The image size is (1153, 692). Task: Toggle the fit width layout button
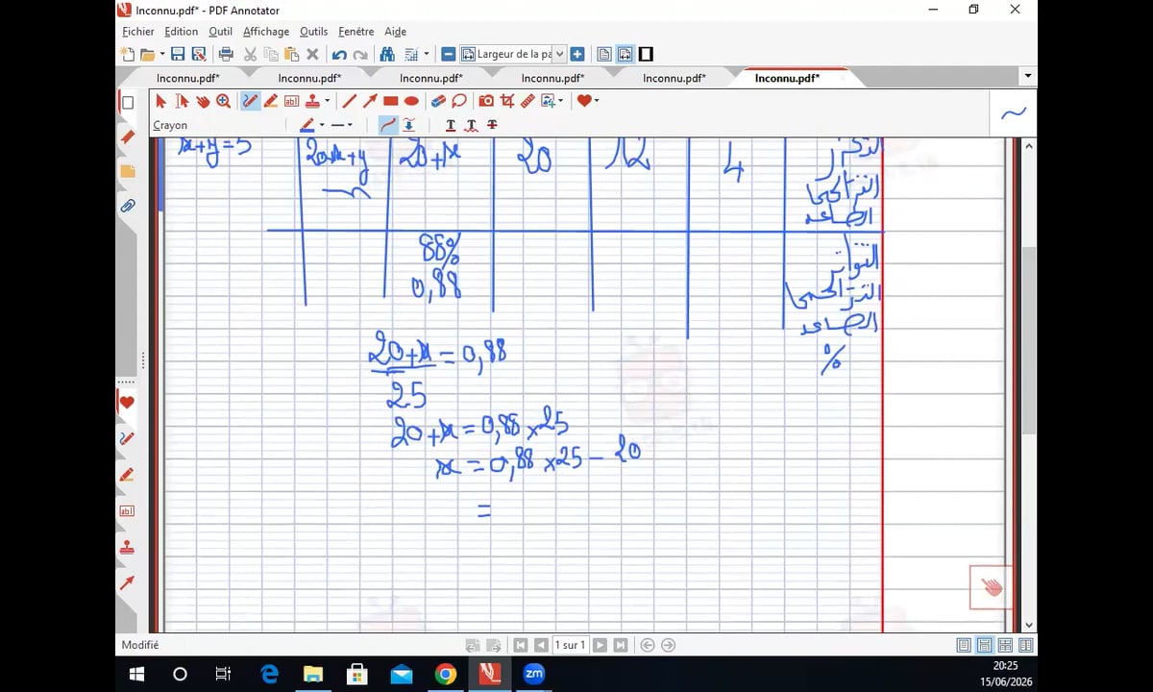tap(626, 54)
